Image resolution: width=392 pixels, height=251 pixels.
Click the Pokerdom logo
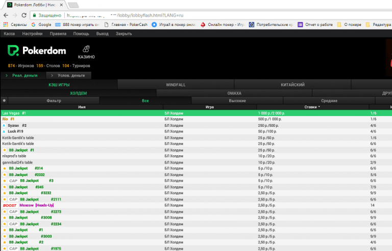[37, 50]
